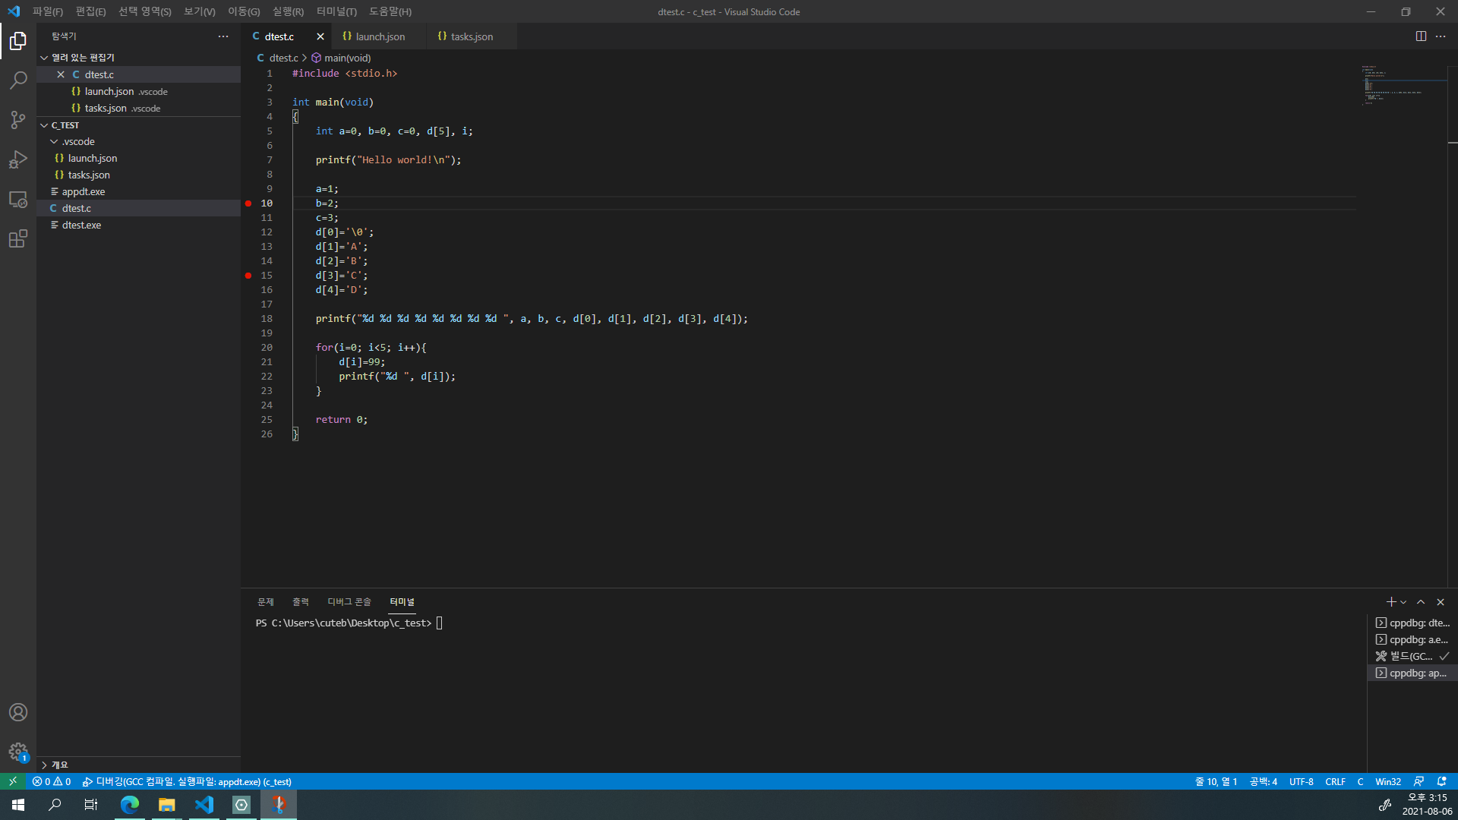Open the Manage gear icon
The width and height of the screenshot is (1458, 820).
tap(18, 752)
